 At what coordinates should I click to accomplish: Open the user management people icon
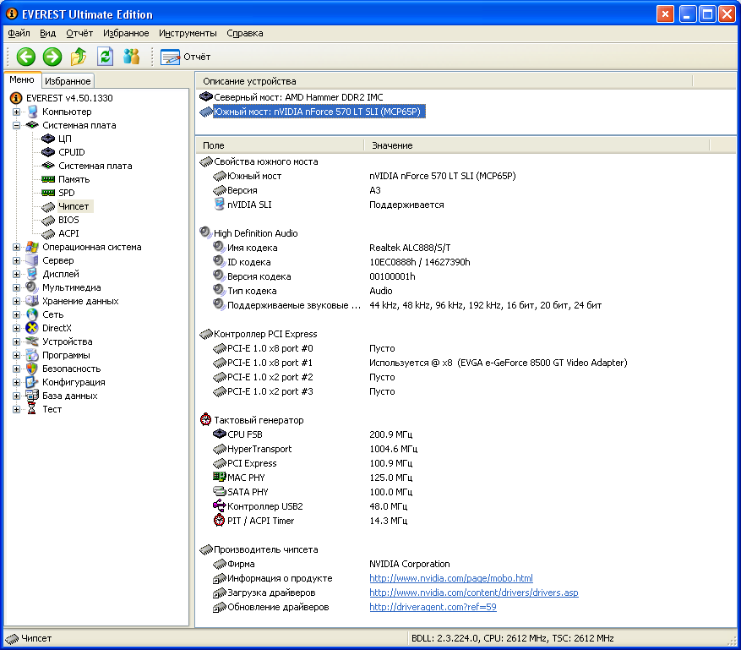pyautogui.click(x=131, y=57)
